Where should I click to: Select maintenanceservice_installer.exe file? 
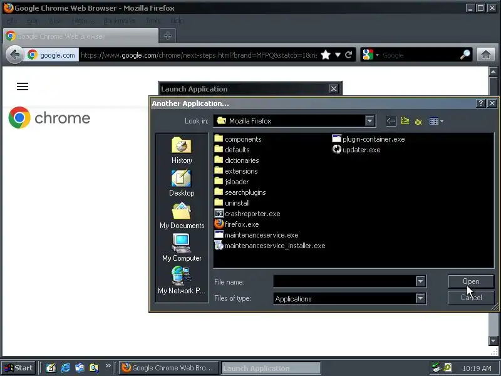click(270, 246)
